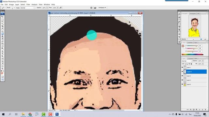
Task: Select the Notes tool
Action: pos(2,61)
